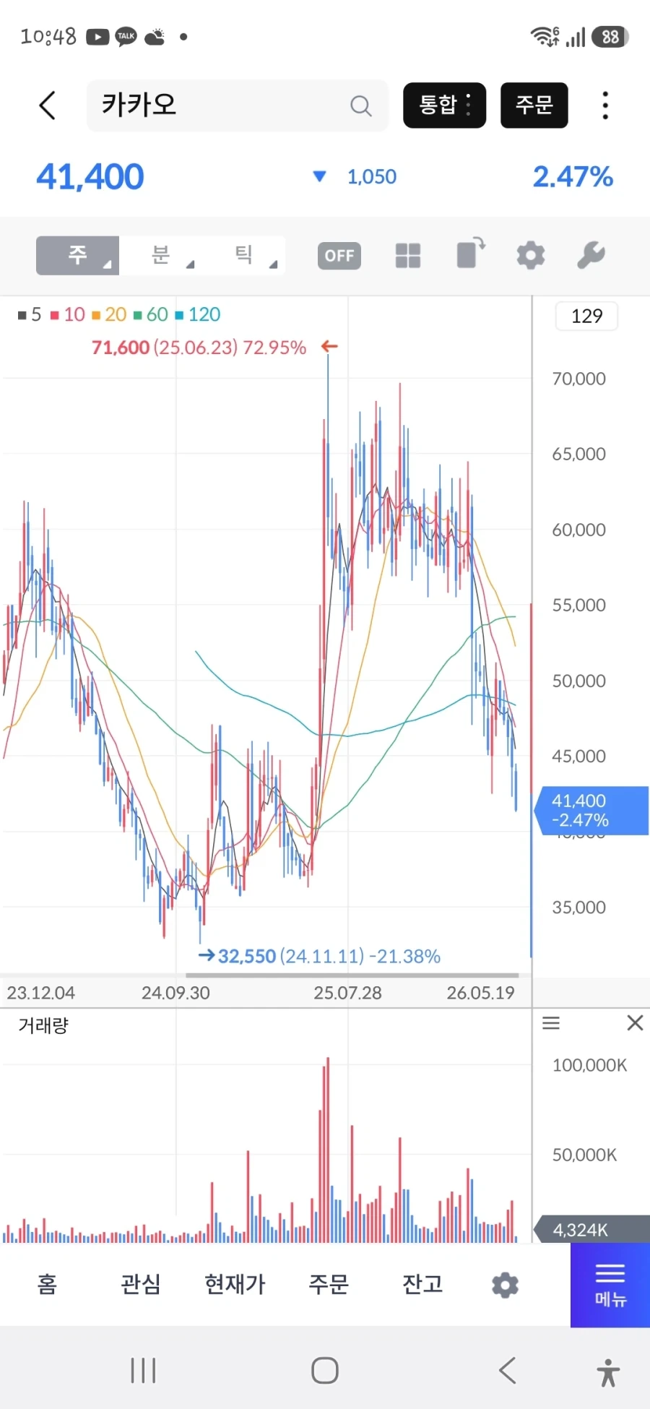Screen dimensions: 650x1409
Task: Tap the 1,050 price change value
Action: pyautogui.click(x=372, y=177)
